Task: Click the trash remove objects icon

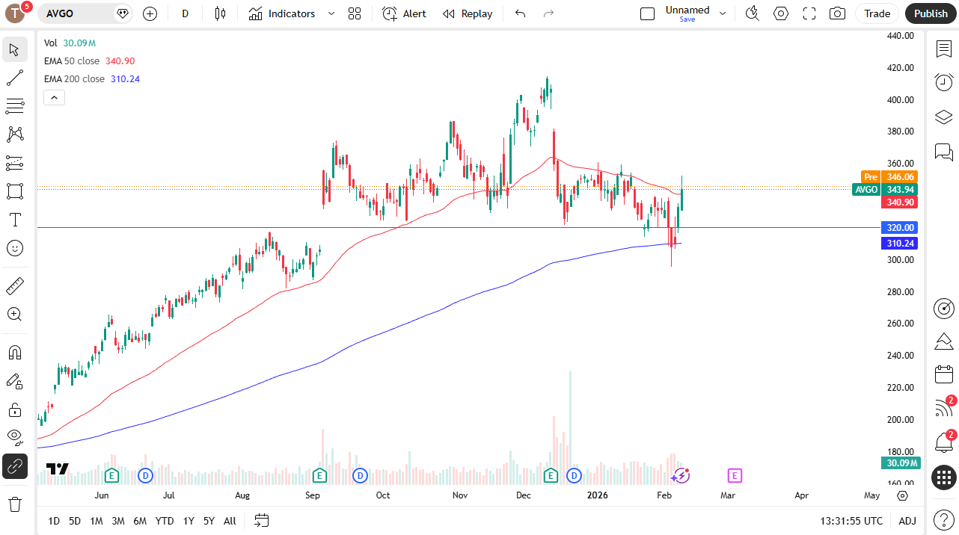Action: [14, 504]
